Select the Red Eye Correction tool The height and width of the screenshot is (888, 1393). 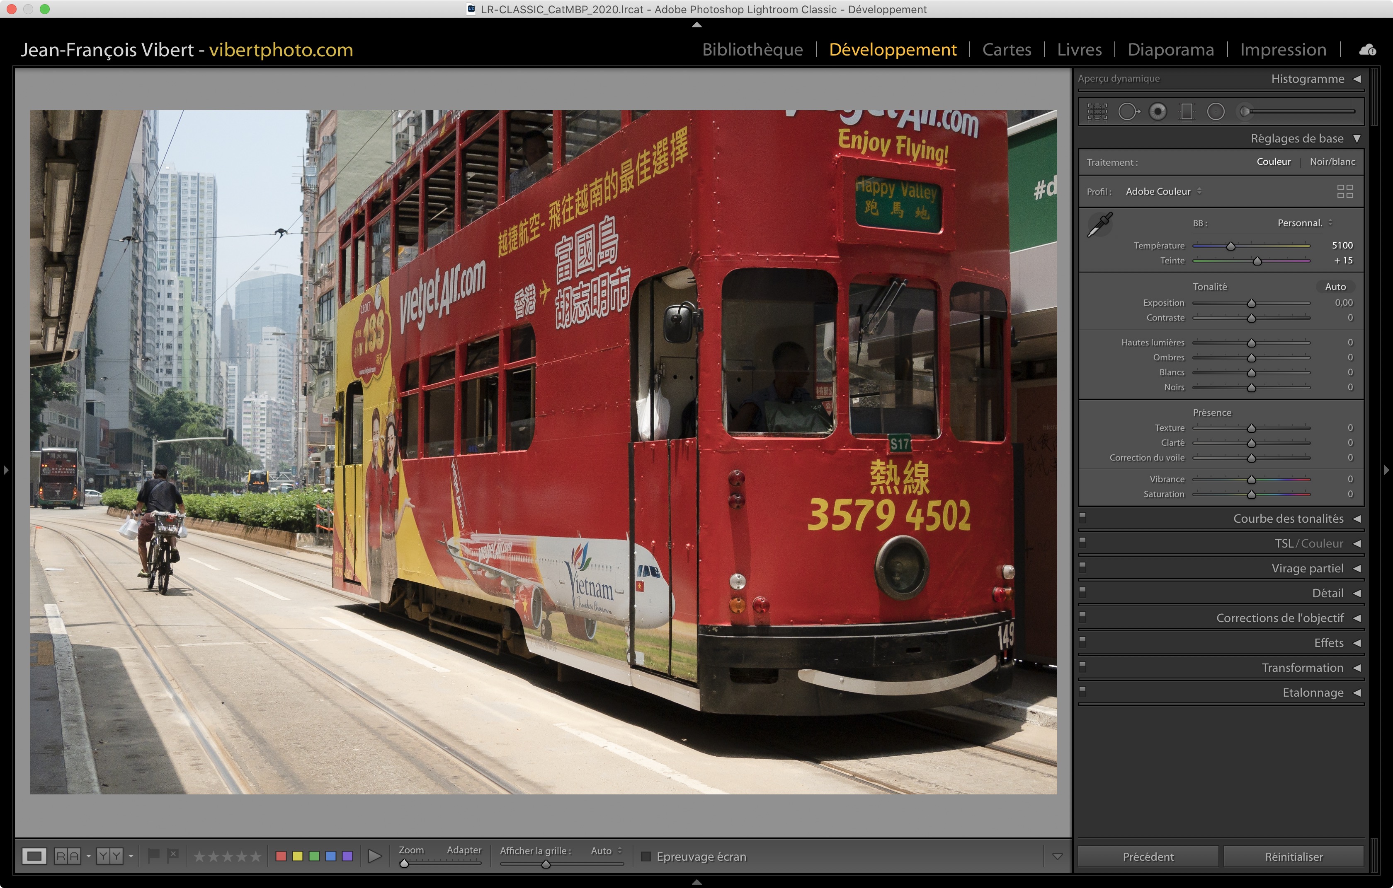(1158, 111)
